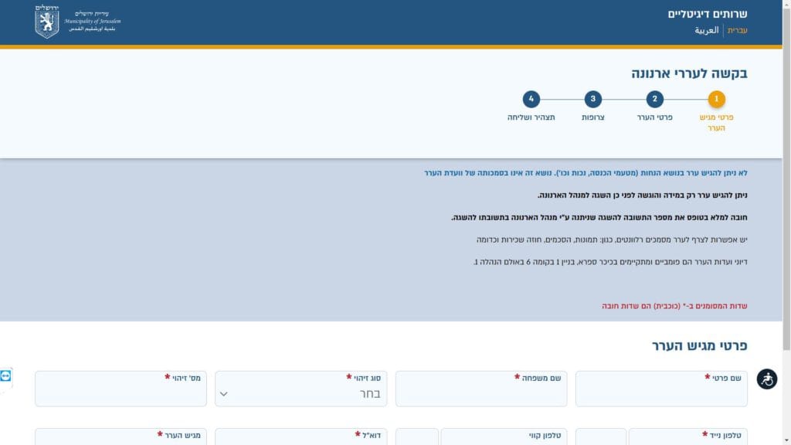This screenshot has height=445, width=791.
Task: Click the דוא"ל email field
Action: [x=300, y=438]
